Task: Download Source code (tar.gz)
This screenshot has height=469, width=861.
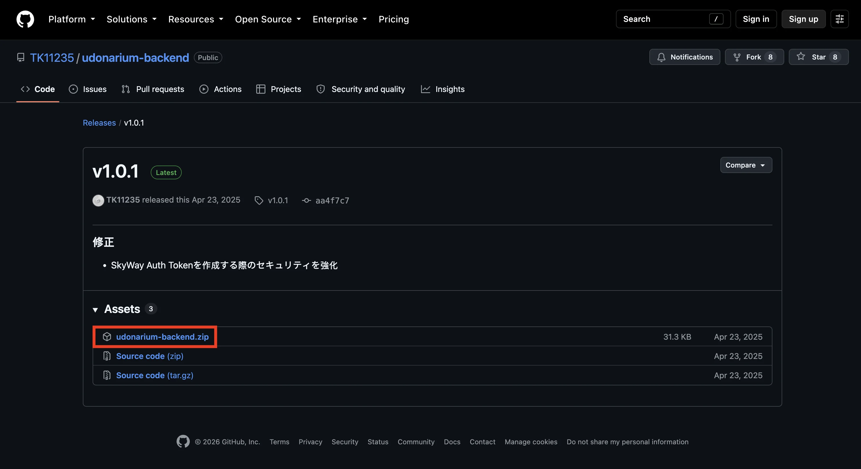Action: 155,376
